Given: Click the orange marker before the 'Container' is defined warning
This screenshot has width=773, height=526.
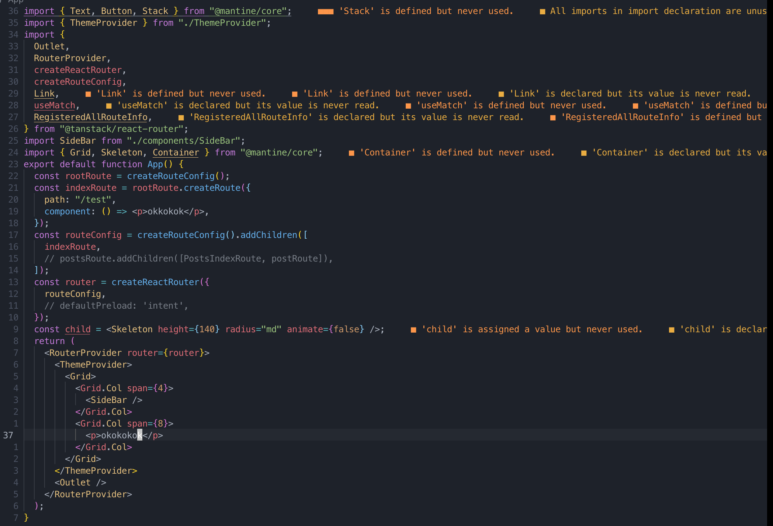Looking at the screenshot, I should click(x=351, y=153).
